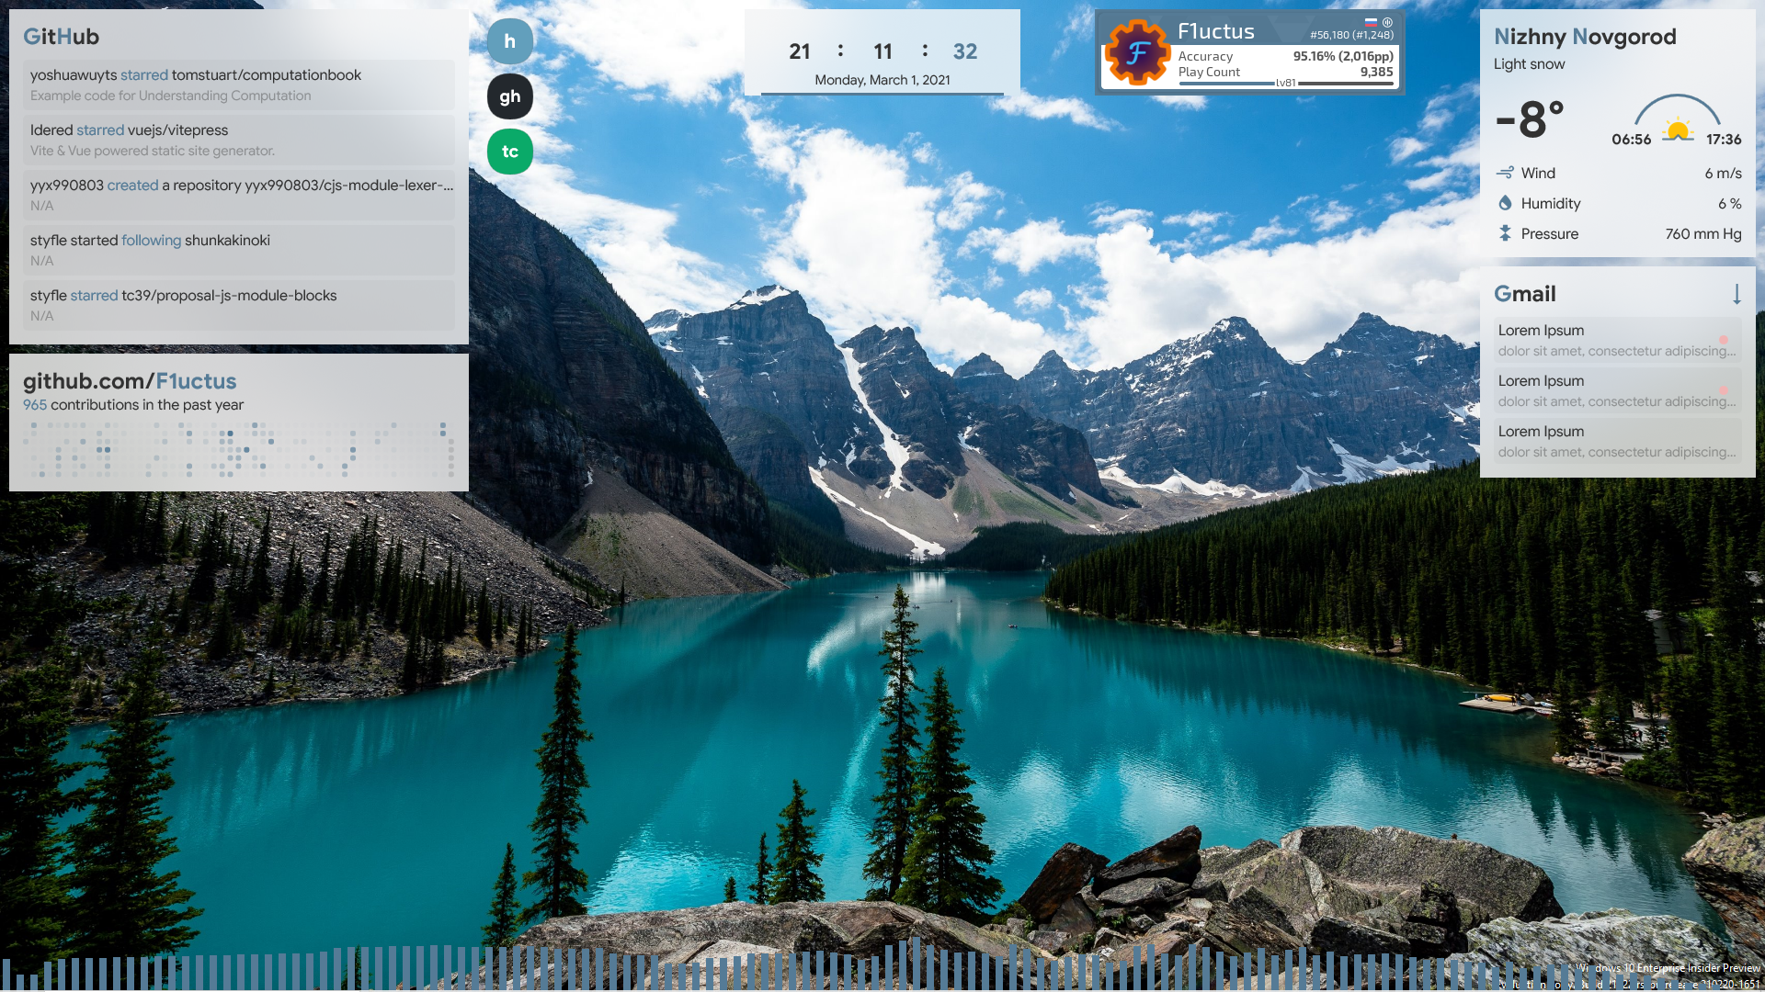Open first Lorem Ipsum email

click(1616, 340)
